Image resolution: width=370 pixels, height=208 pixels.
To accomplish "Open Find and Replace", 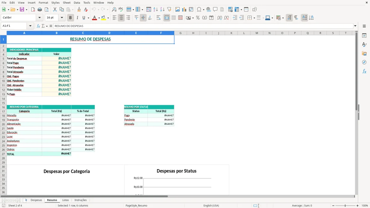I will (114, 10).
